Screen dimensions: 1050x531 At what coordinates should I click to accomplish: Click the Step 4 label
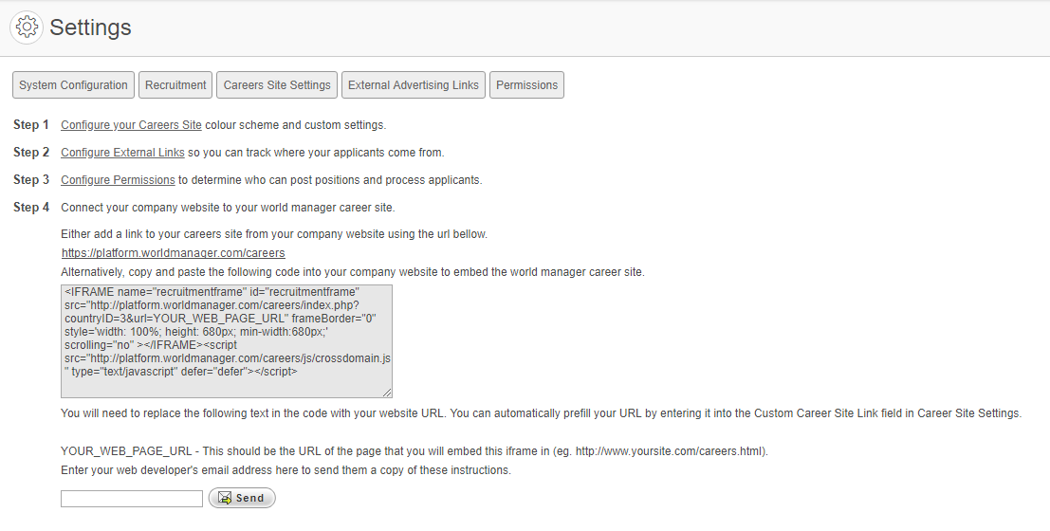point(31,208)
